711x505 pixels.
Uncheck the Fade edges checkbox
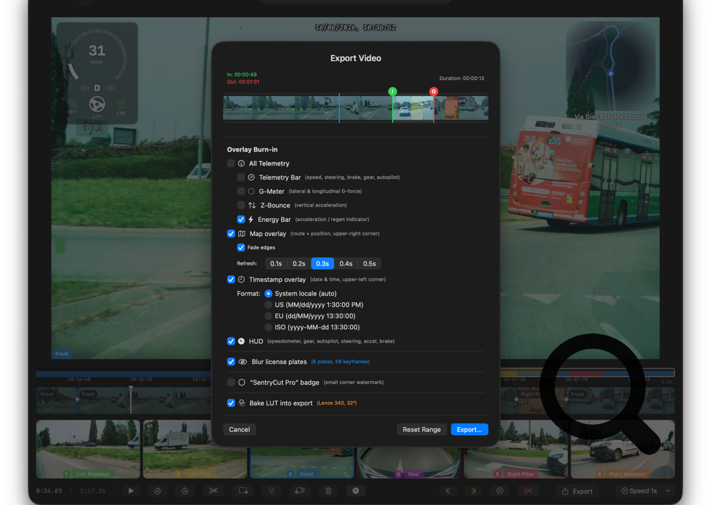click(x=241, y=247)
